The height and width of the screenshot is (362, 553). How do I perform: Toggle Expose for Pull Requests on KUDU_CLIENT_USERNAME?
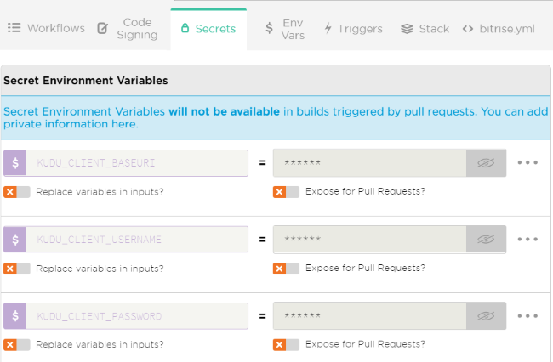(x=286, y=269)
